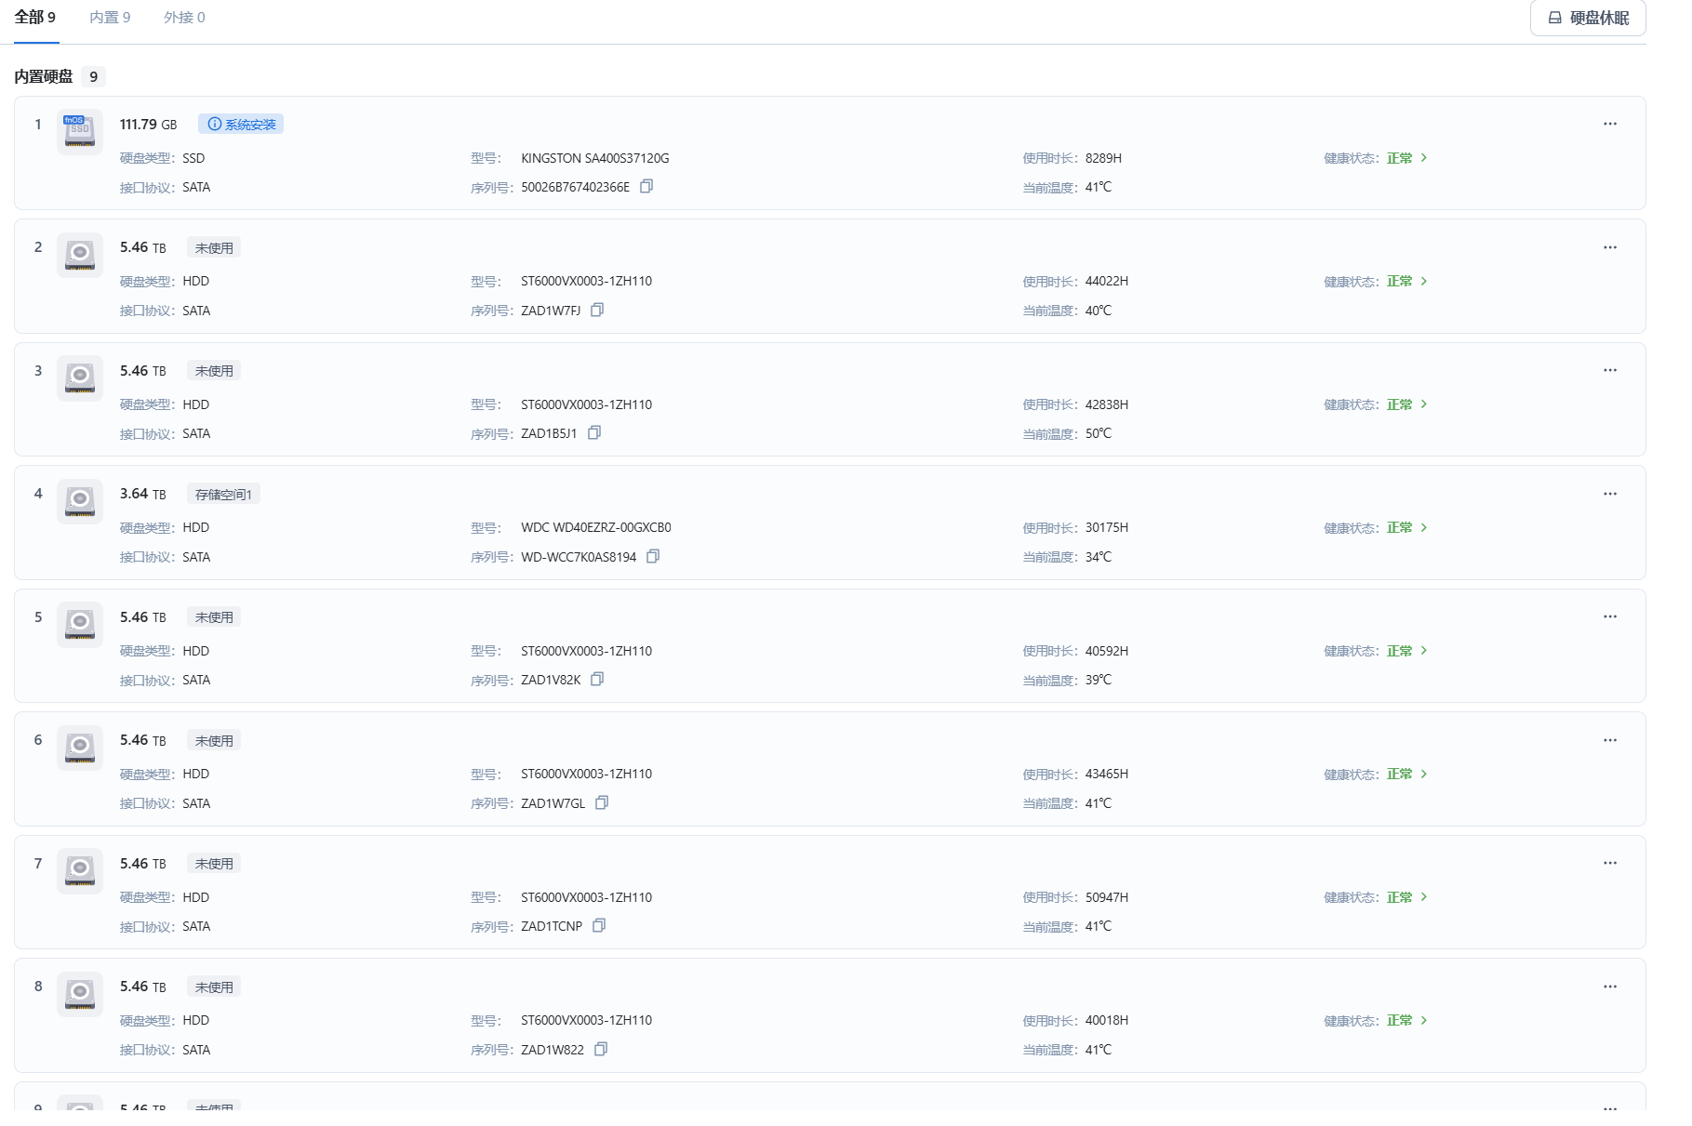Open more options for disk 6
The height and width of the screenshot is (1126, 1692).
[1610, 740]
